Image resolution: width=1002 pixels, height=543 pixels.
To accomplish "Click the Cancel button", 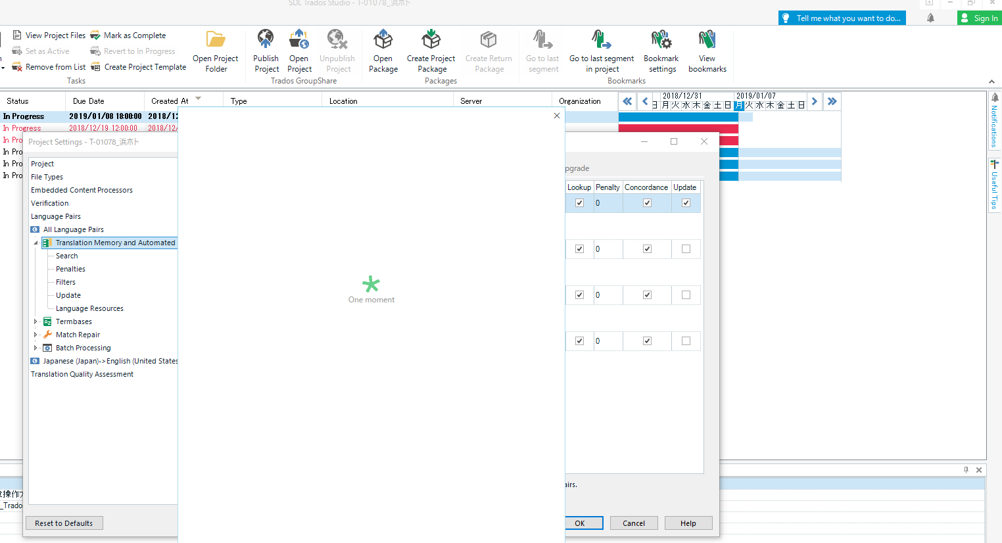I will pyautogui.click(x=634, y=523).
